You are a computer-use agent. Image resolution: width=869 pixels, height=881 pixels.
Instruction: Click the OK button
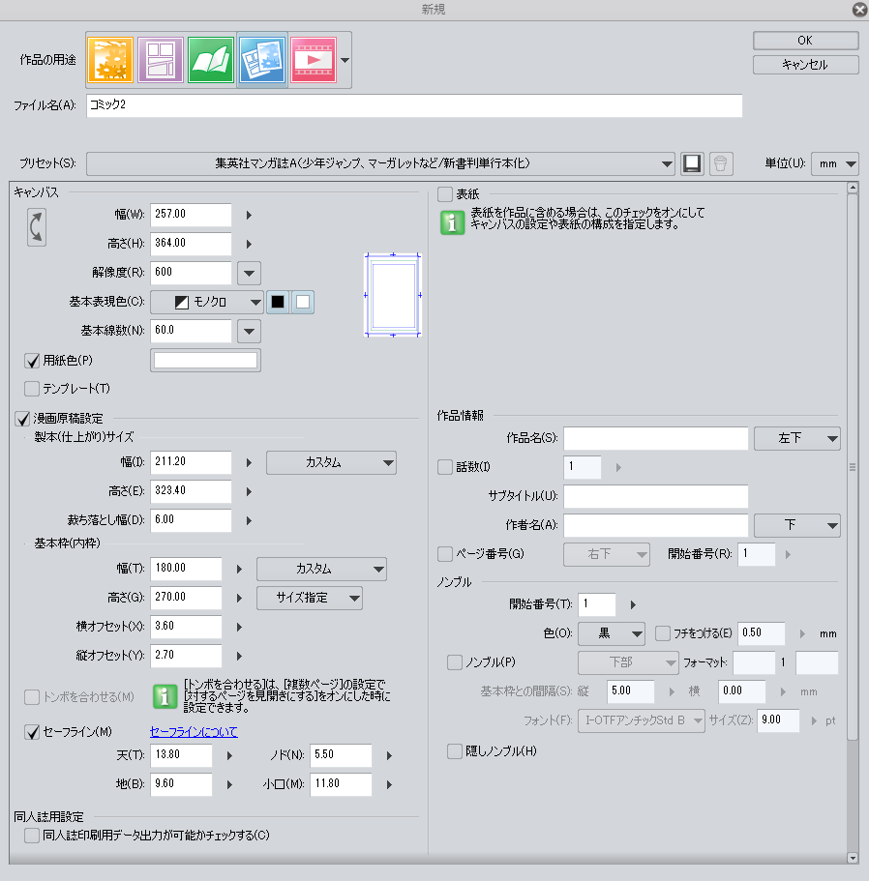pyautogui.click(x=805, y=41)
